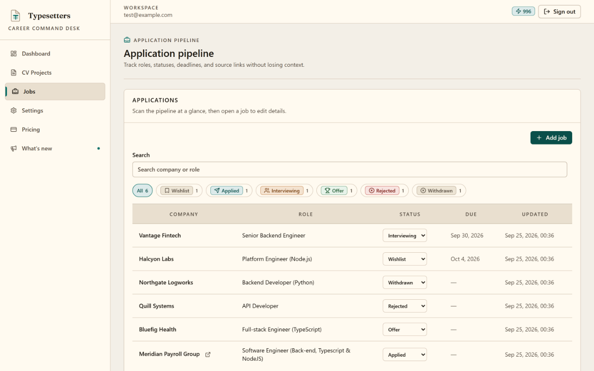This screenshot has width=594, height=371.
Task: Click the Add job button
Action: 551,138
